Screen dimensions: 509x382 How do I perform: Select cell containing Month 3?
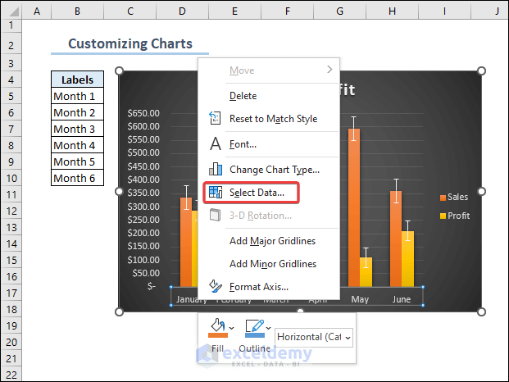coord(77,129)
